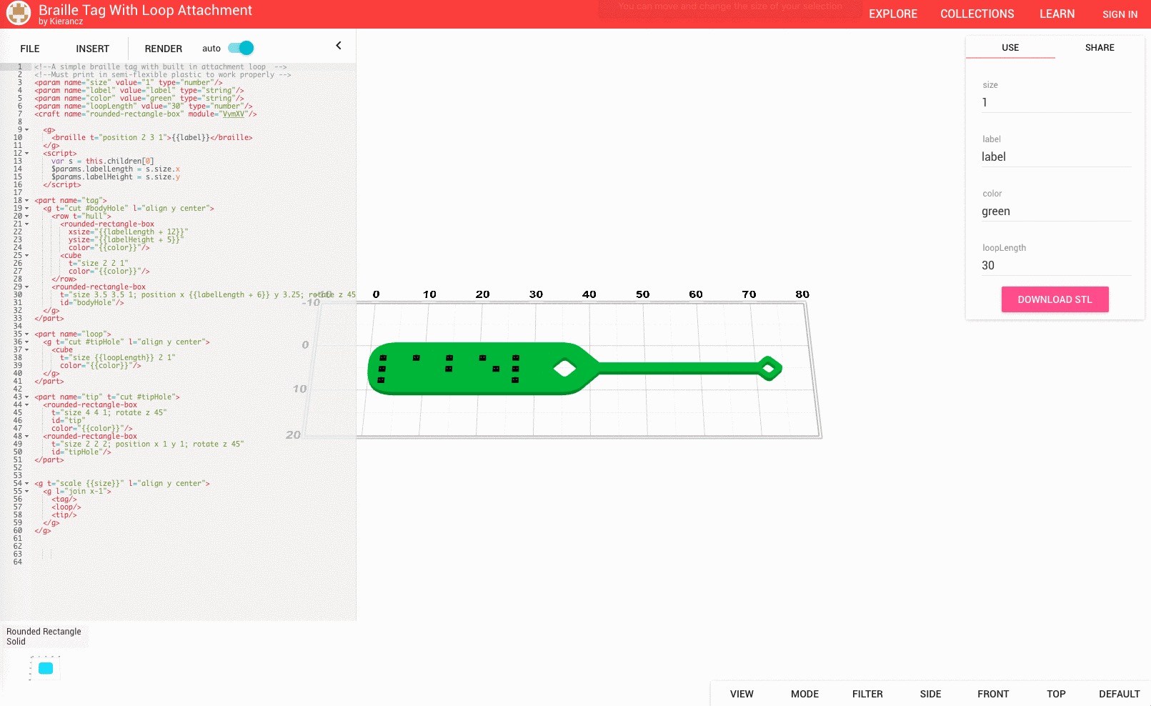Image resolution: width=1151 pixels, height=706 pixels.
Task: Open the INSERT menu
Action: [93, 49]
